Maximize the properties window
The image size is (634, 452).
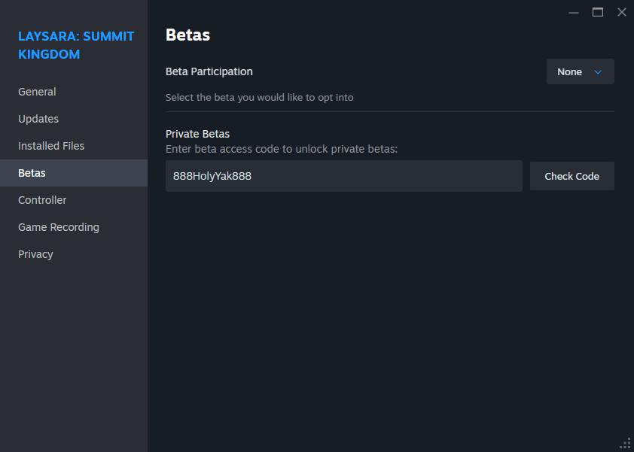[598, 12]
